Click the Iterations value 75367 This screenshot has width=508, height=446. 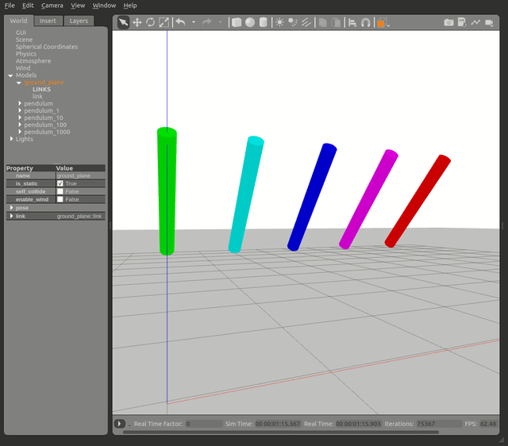pyautogui.click(x=439, y=424)
